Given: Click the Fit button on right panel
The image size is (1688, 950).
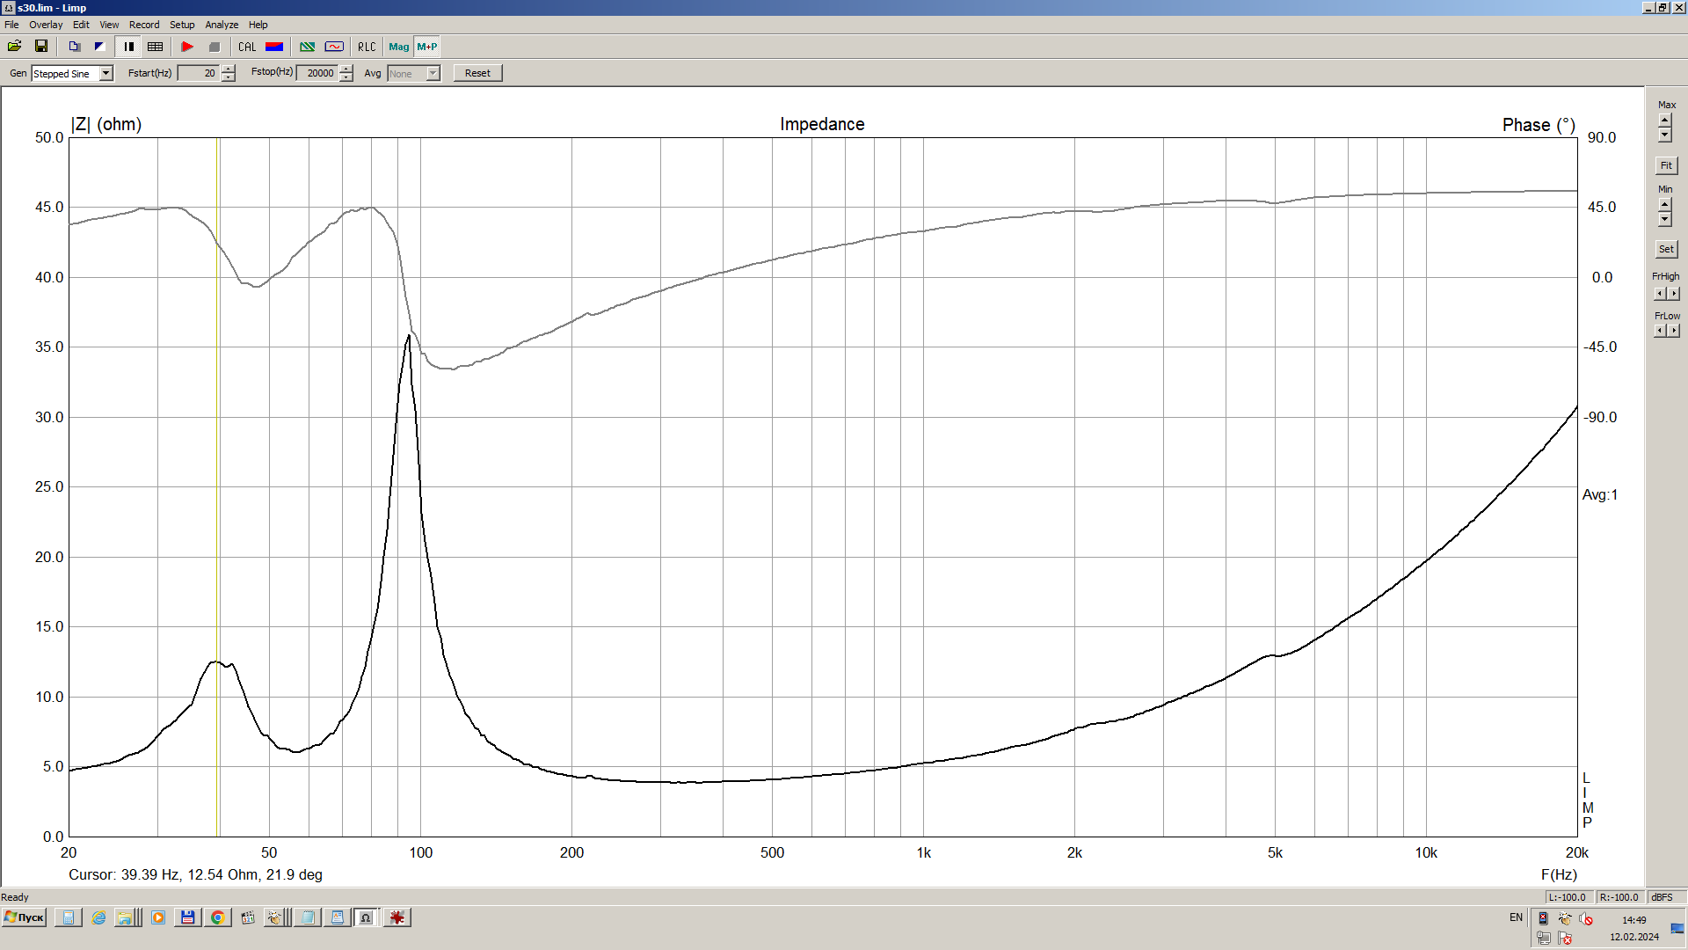Looking at the screenshot, I should coord(1666,165).
